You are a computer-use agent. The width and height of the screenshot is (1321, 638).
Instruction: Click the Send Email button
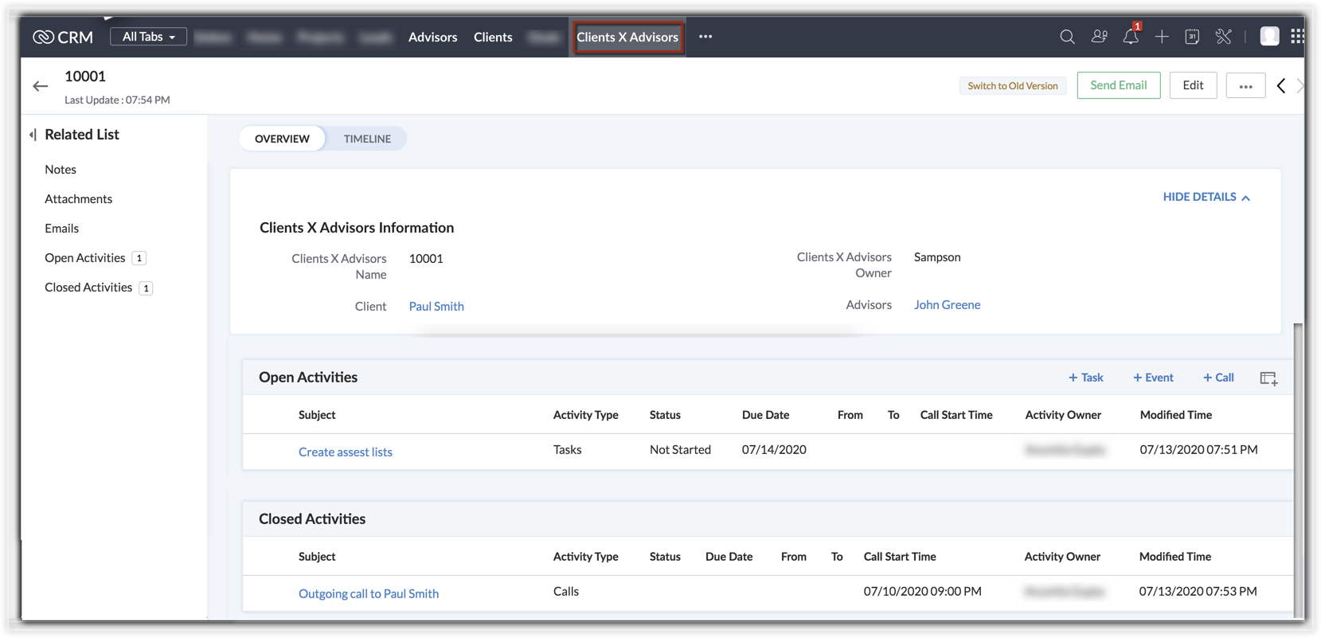[x=1118, y=85]
